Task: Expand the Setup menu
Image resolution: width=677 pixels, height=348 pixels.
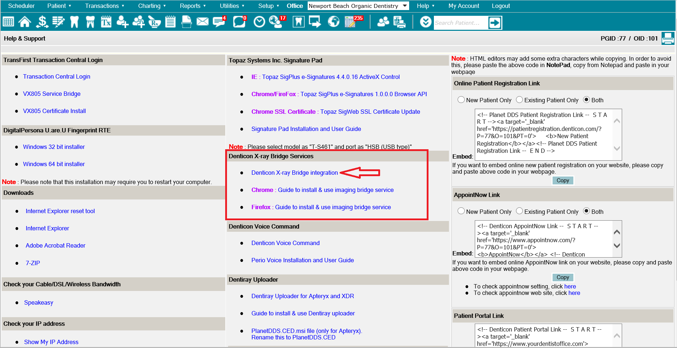Action: pyautogui.click(x=269, y=6)
